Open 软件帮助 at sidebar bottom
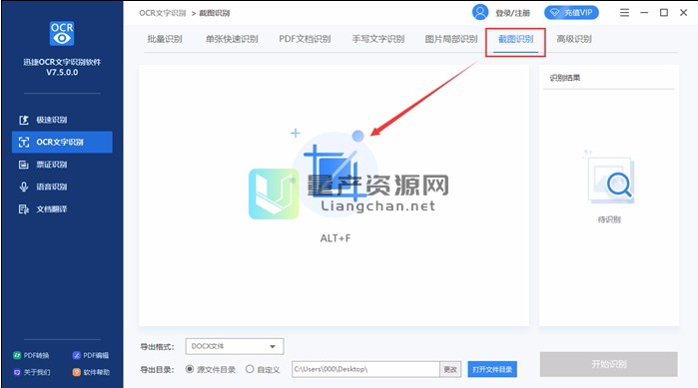The width and height of the screenshot is (698, 388). 91,372
